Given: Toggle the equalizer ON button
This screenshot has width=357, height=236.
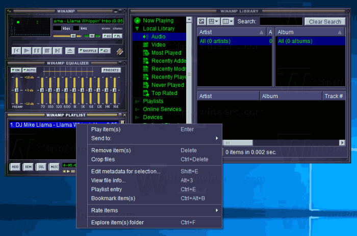Looking at the screenshot, I should point(16,70).
